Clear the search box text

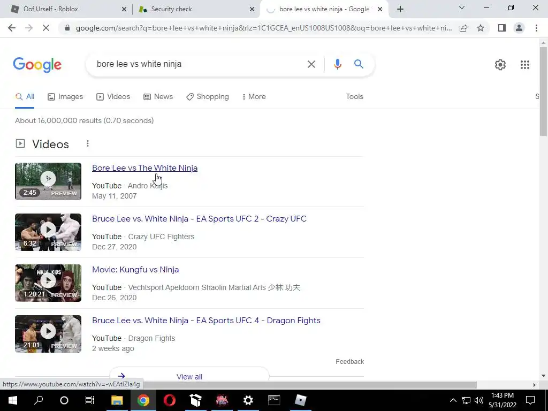[311, 64]
